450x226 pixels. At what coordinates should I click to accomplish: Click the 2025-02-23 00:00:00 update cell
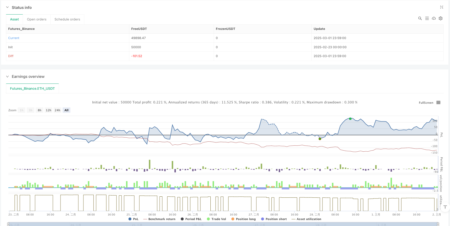[330, 47]
